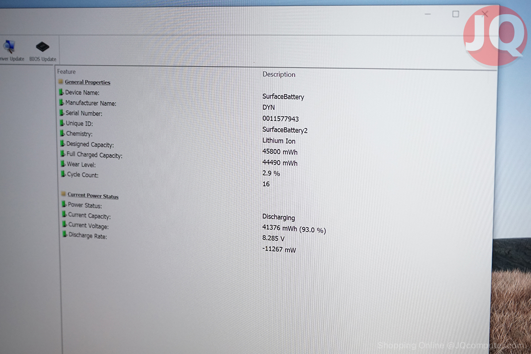The height and width of the screenshot is (354, 531).
Task: Click the 44490 mWh value
Action: coord(280,163)
